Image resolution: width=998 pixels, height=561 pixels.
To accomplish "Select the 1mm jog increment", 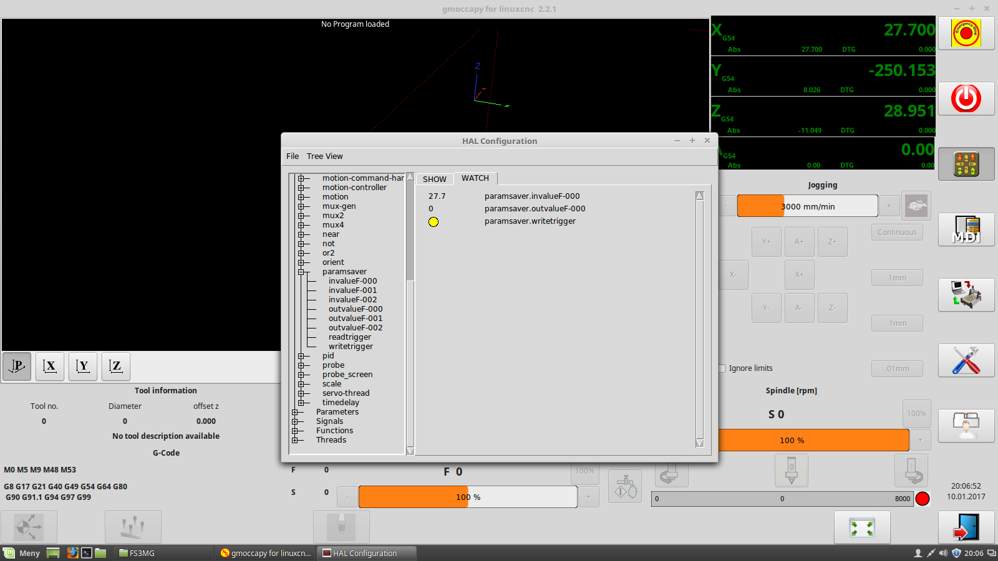I will tap(896, 278).
